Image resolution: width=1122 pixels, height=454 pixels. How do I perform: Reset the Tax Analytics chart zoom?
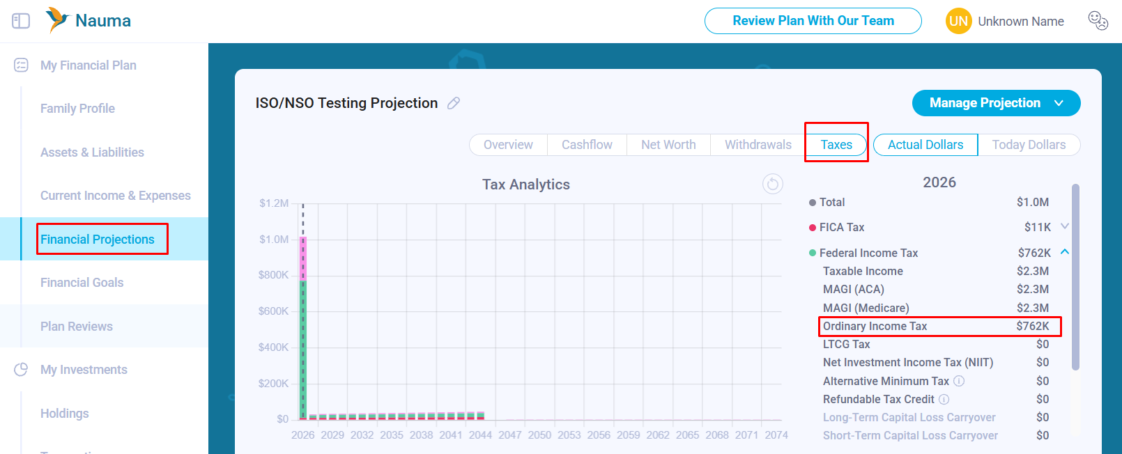click(x=773, y=184)
